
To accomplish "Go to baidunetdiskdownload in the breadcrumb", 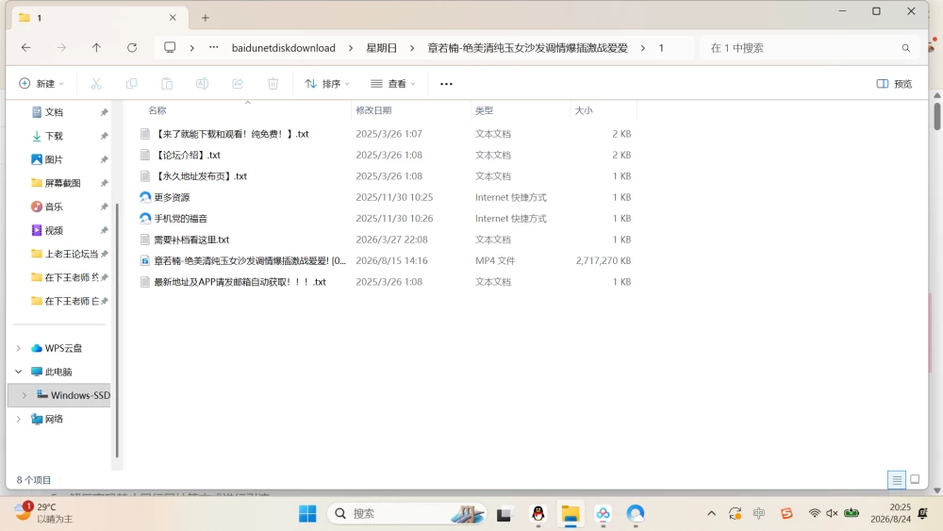I will pyautogui.click(x=283, y=48).
